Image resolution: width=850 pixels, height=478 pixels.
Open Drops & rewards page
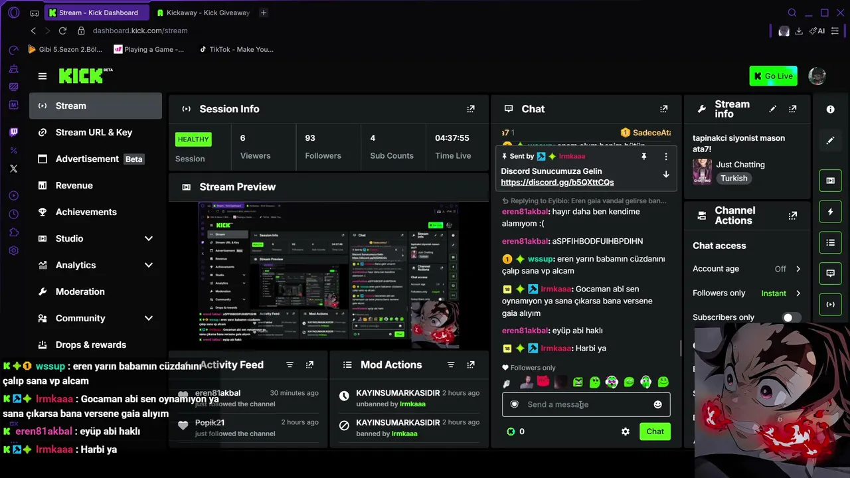pyautogui.click(x=96, y=345)
